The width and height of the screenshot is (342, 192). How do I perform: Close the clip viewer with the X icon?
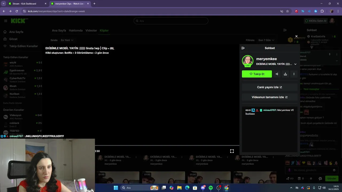pyautogui.click(x=296, y=36)
